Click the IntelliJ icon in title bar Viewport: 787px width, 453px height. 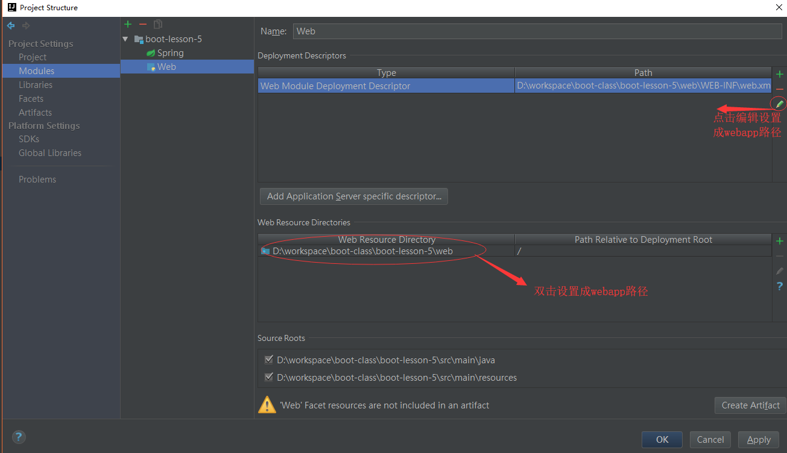coord(11,7)
